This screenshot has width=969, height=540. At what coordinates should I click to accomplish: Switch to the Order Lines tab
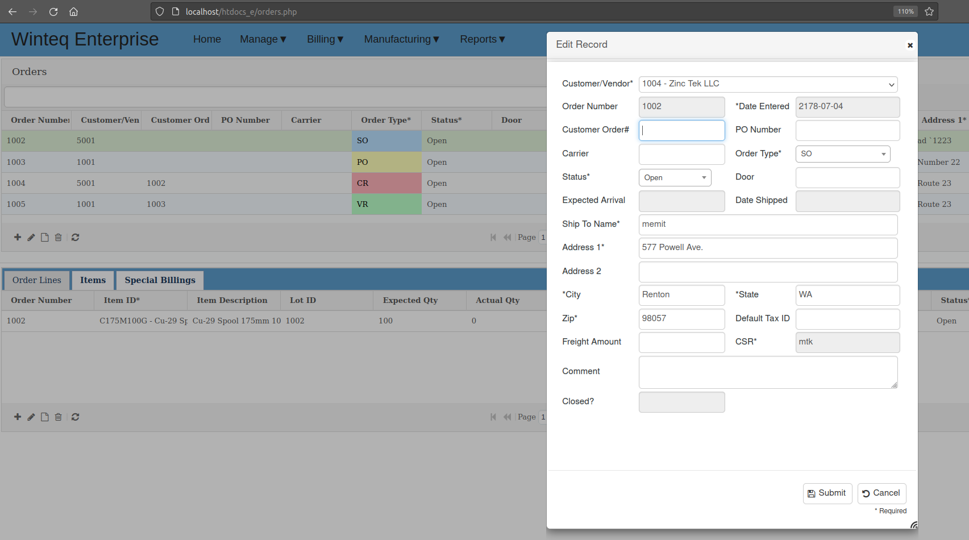tap(37, 280)
